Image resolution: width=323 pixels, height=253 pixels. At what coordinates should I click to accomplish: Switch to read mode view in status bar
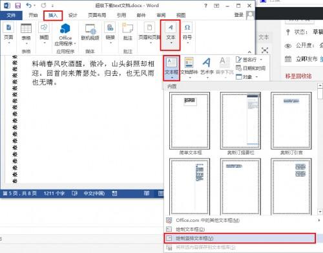point(147,193)
